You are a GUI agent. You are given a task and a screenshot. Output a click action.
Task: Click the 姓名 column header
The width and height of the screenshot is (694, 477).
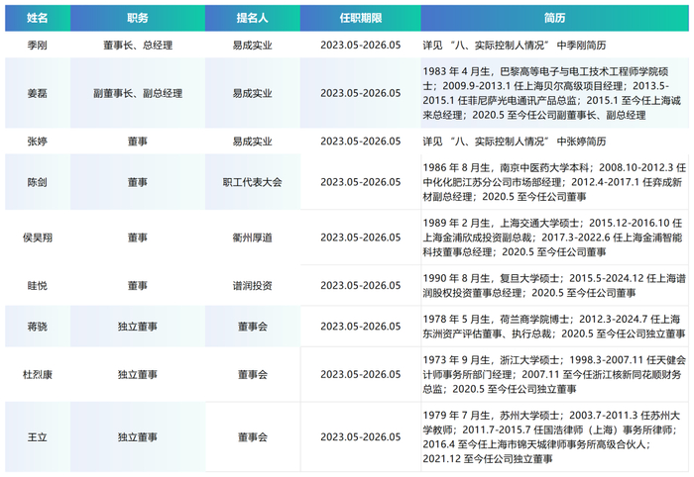coord(38,18)
